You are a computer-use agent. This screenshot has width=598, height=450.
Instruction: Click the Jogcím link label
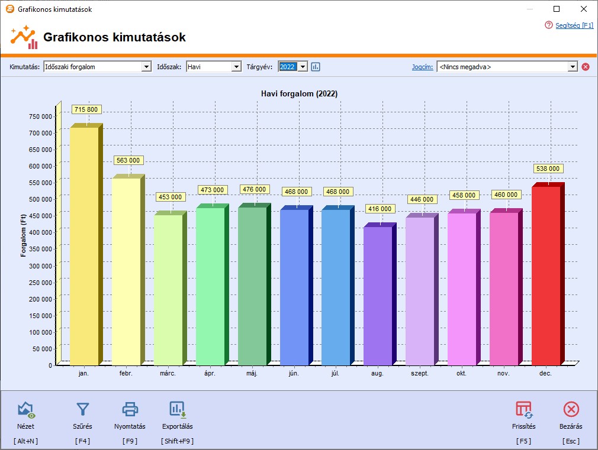click(422, 67)
